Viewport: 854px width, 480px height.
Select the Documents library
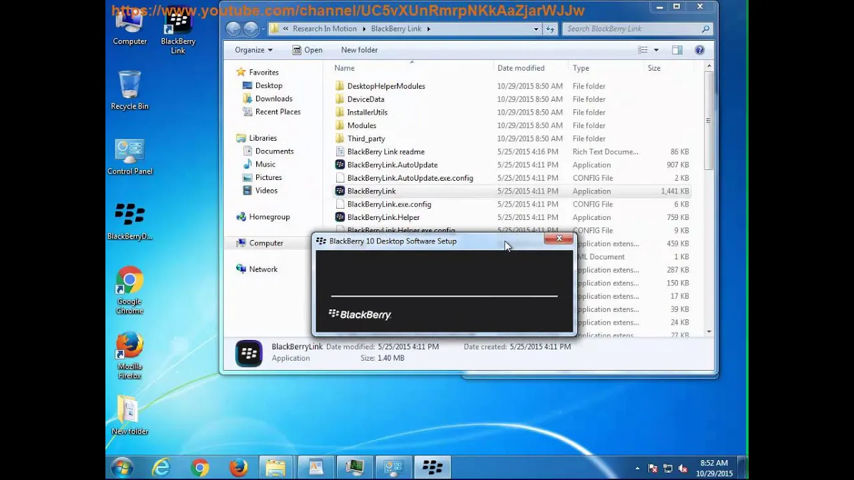click(x=275, y=151)
